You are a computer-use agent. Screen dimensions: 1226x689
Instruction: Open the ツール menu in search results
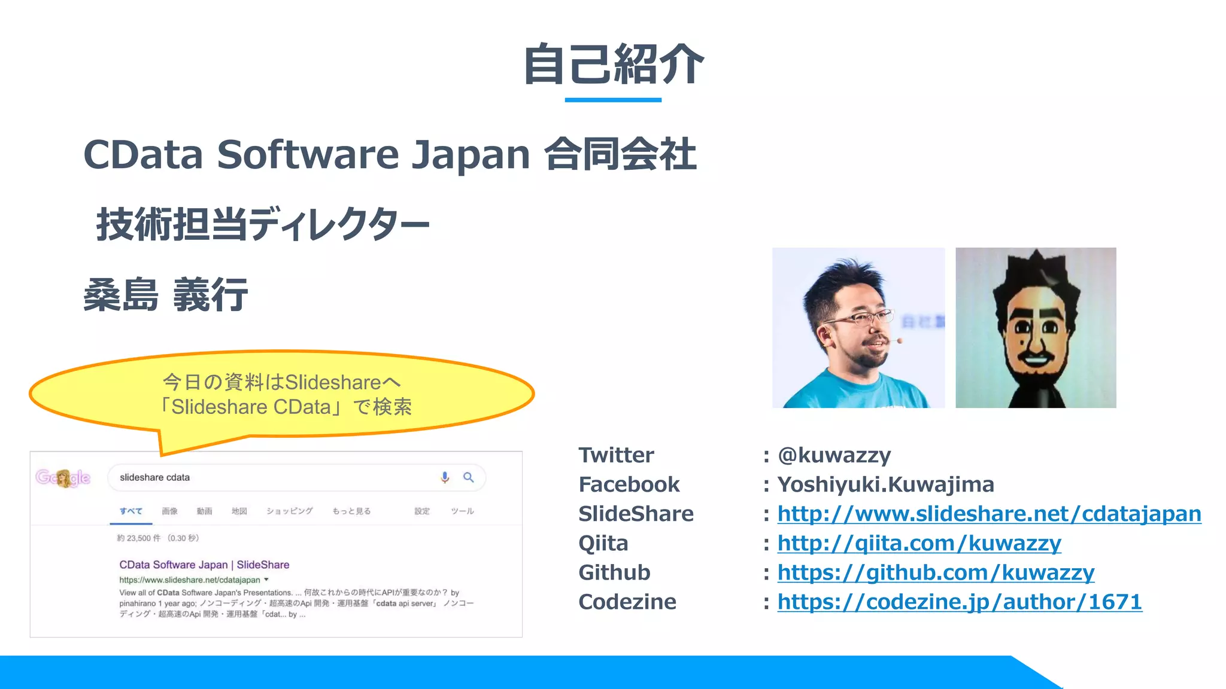point(462,511)
